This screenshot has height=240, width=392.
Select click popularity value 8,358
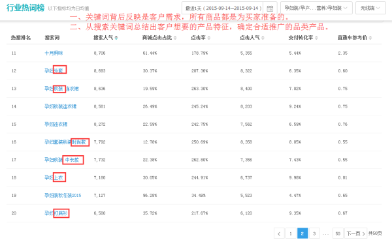246,142
